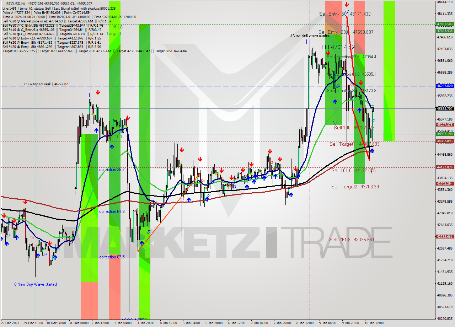
Task: Click the red 44122.876 price tag
Action: (x=445, y=167)
